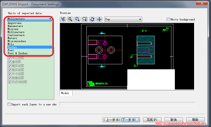Click the 上一步(B) back button
Image resolution: width=211 pixels, height=127 pixels.
pos(112,120)
